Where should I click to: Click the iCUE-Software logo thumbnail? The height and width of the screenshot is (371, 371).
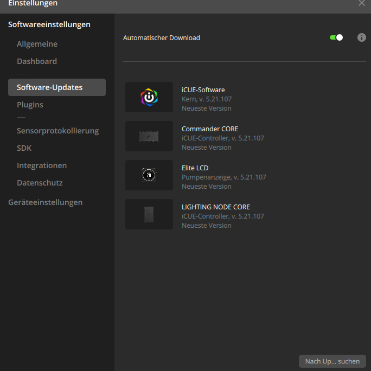tap(149, 97)
